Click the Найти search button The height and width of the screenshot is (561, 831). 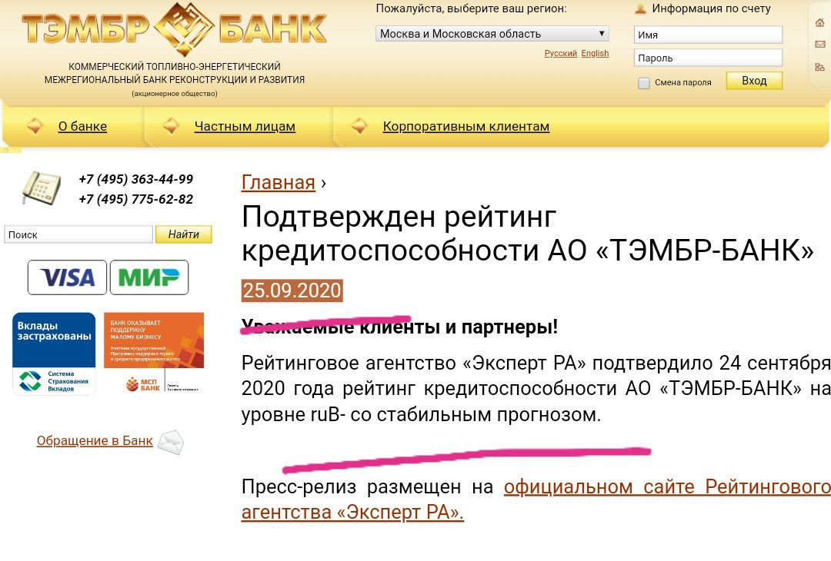(184, 234)
